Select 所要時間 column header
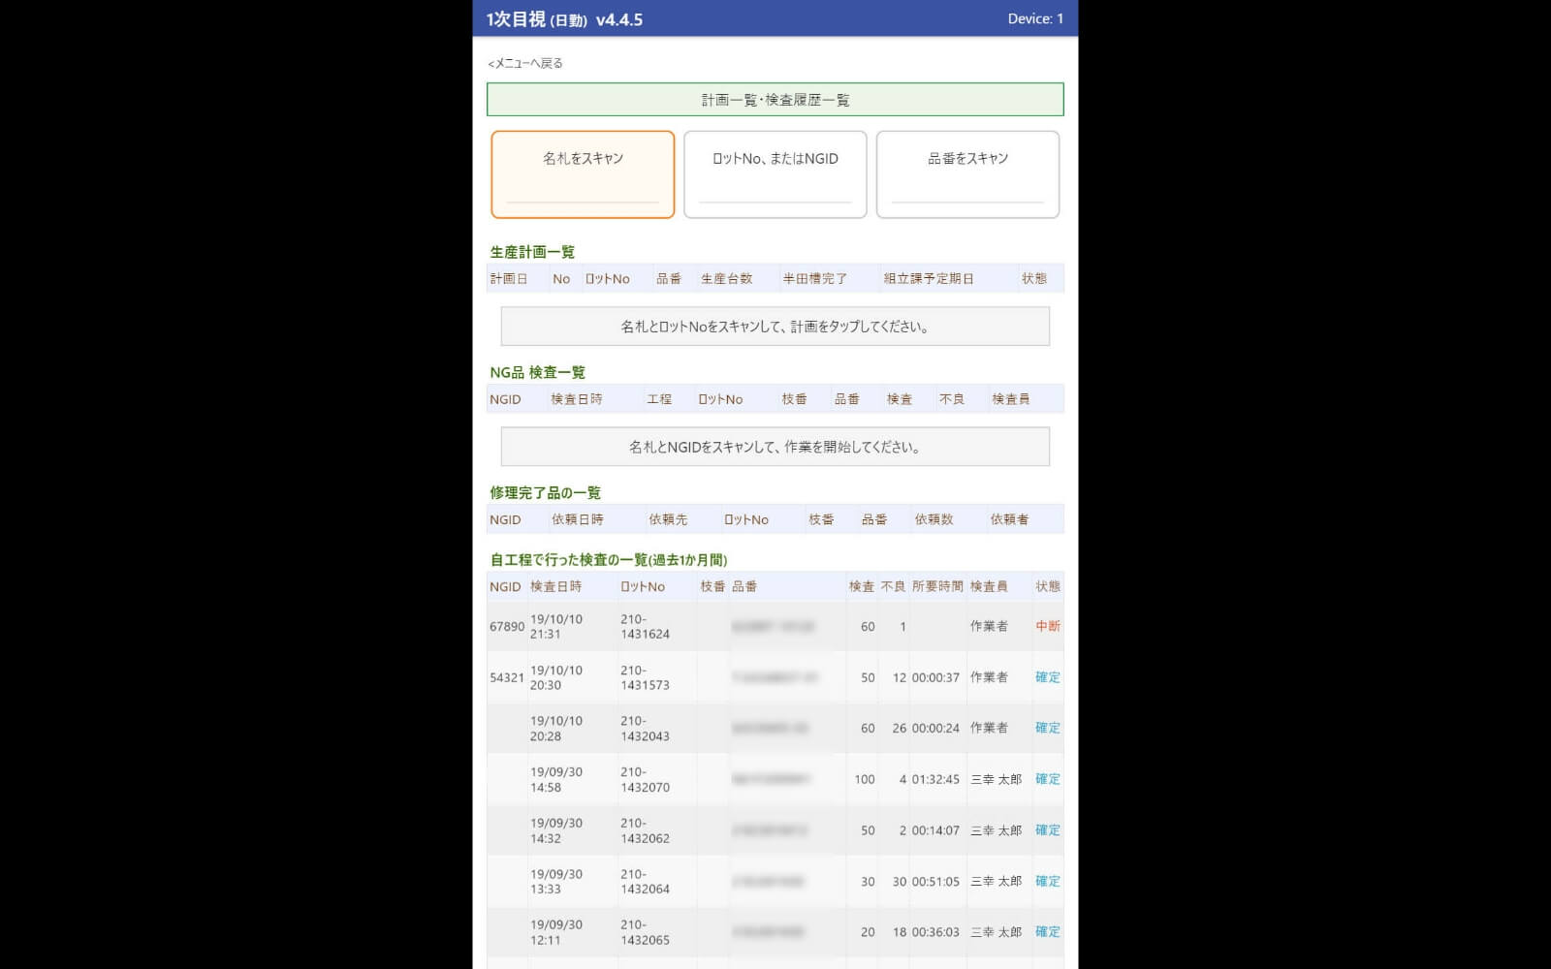The height and width of the screenshot is (969, 1551). [937, 586]
